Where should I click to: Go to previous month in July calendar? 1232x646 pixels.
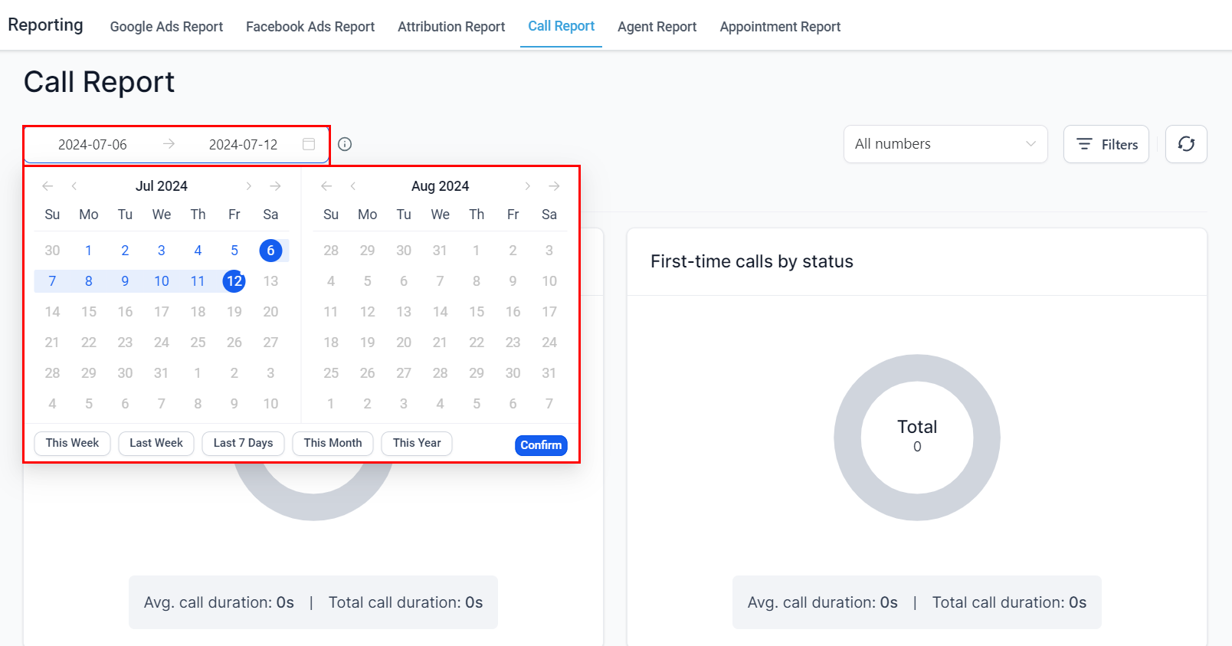click(74, 186)
